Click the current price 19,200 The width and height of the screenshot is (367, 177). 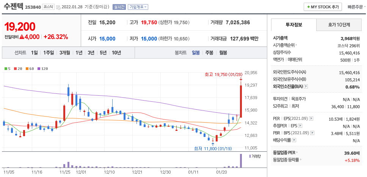click(x=20, y=26)
